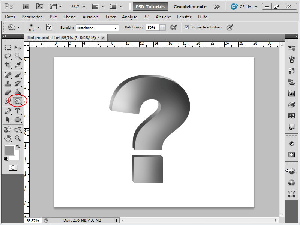Select the Clone Stamp tool
The width and height of the screenshot is (300, 225).
point(8,84)
